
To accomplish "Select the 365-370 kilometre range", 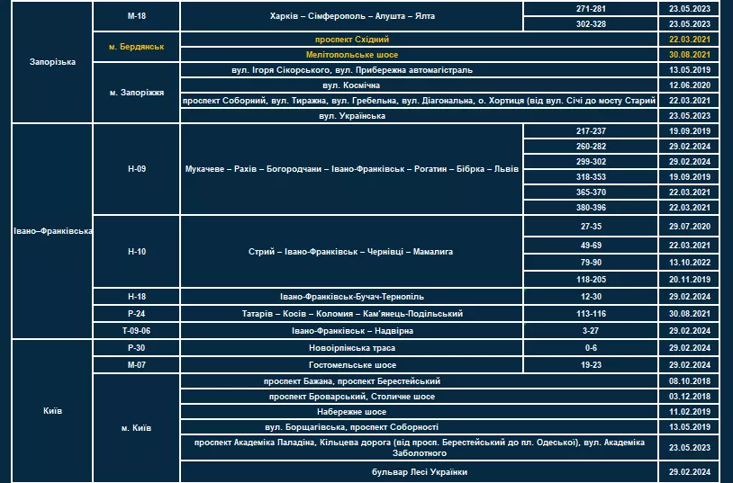I will point(591,192).
